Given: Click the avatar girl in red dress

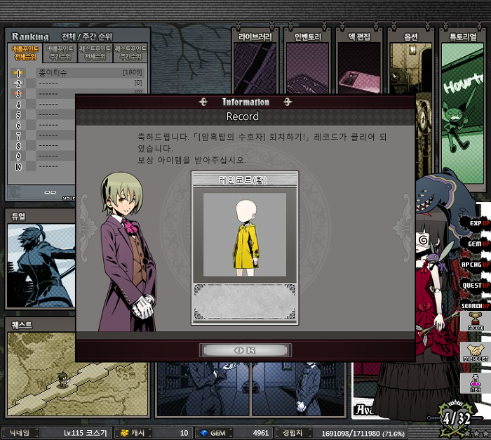Looking at the screenshot, I should (x=433, y=295).
